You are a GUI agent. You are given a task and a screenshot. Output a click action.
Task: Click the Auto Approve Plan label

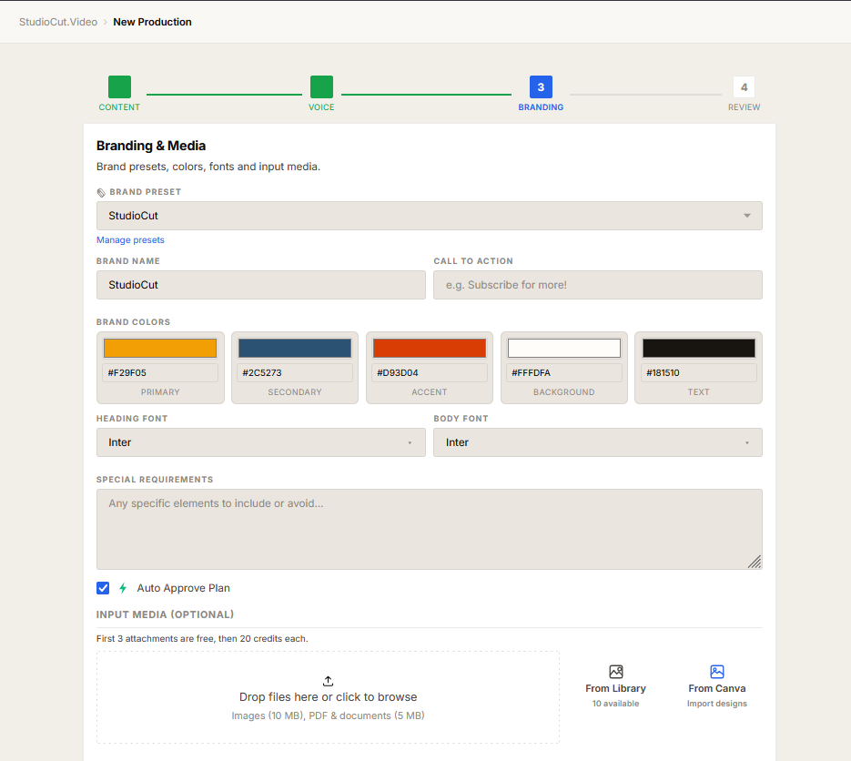pyautogui.click(x=184, y=588)
